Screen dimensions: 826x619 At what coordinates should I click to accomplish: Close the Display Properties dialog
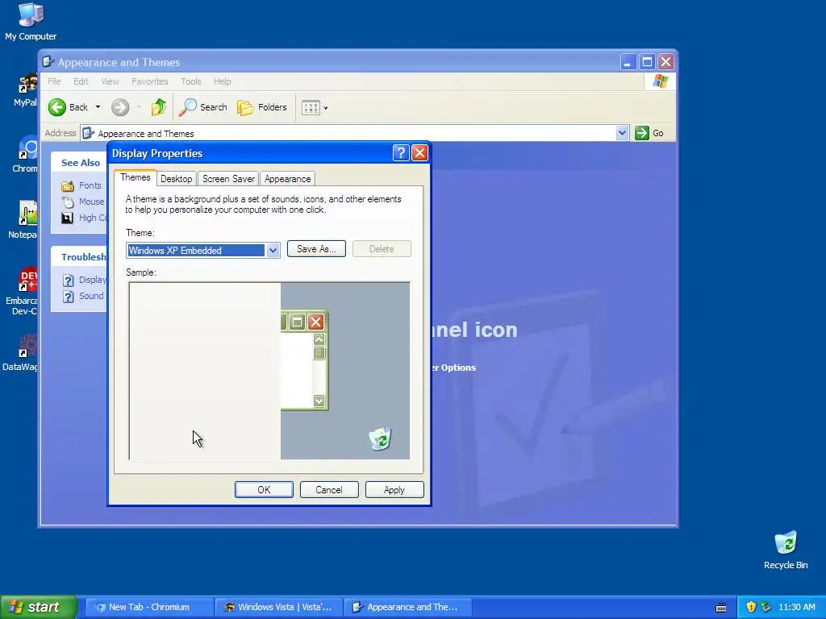(x=419, y=153)
